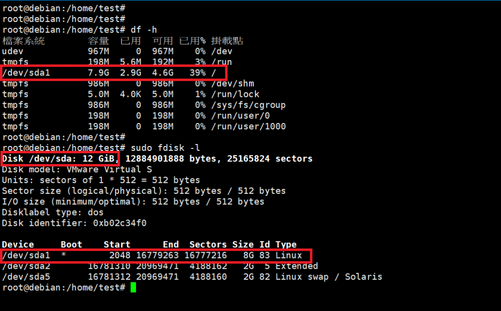Screen dimensions: 501x311
Task: Click '/dev/sda1' in the fdisk partition table
Action: click(x=26, y=255)
